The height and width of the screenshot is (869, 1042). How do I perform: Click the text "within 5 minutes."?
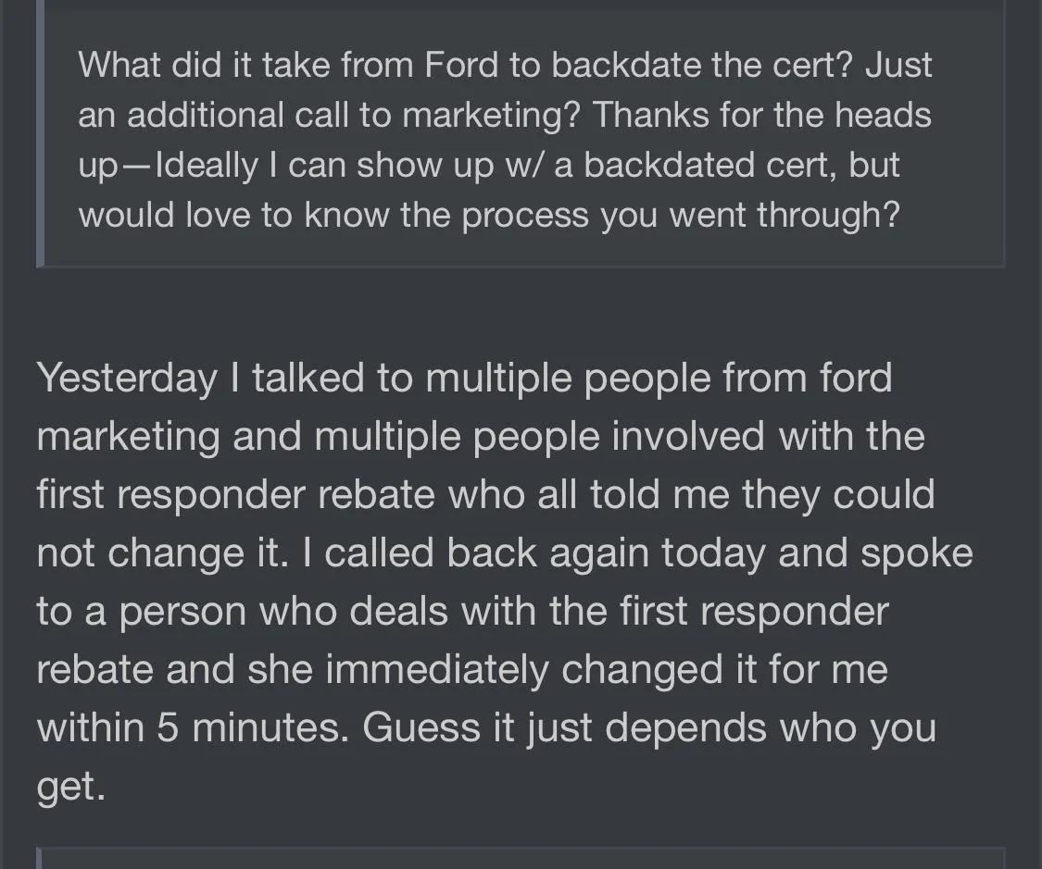193,728
